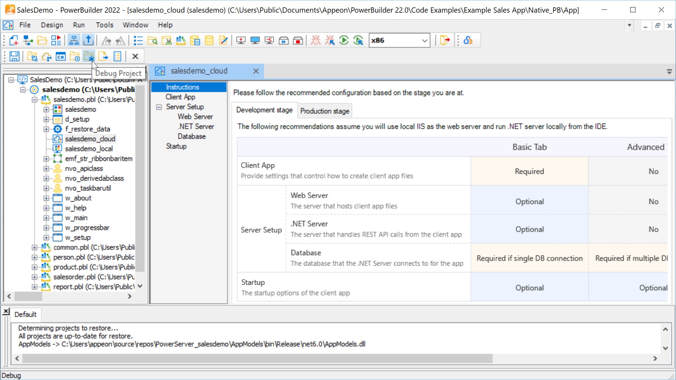Toggle the Output pane button

pyautogui.click(x=88, y=40)
